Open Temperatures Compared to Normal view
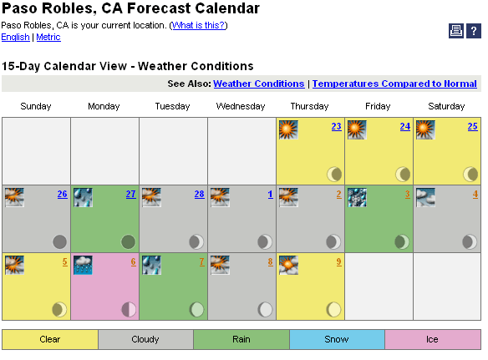Image resolution: width=488 pixels, height=360 pixels. (x=394, y=84)
